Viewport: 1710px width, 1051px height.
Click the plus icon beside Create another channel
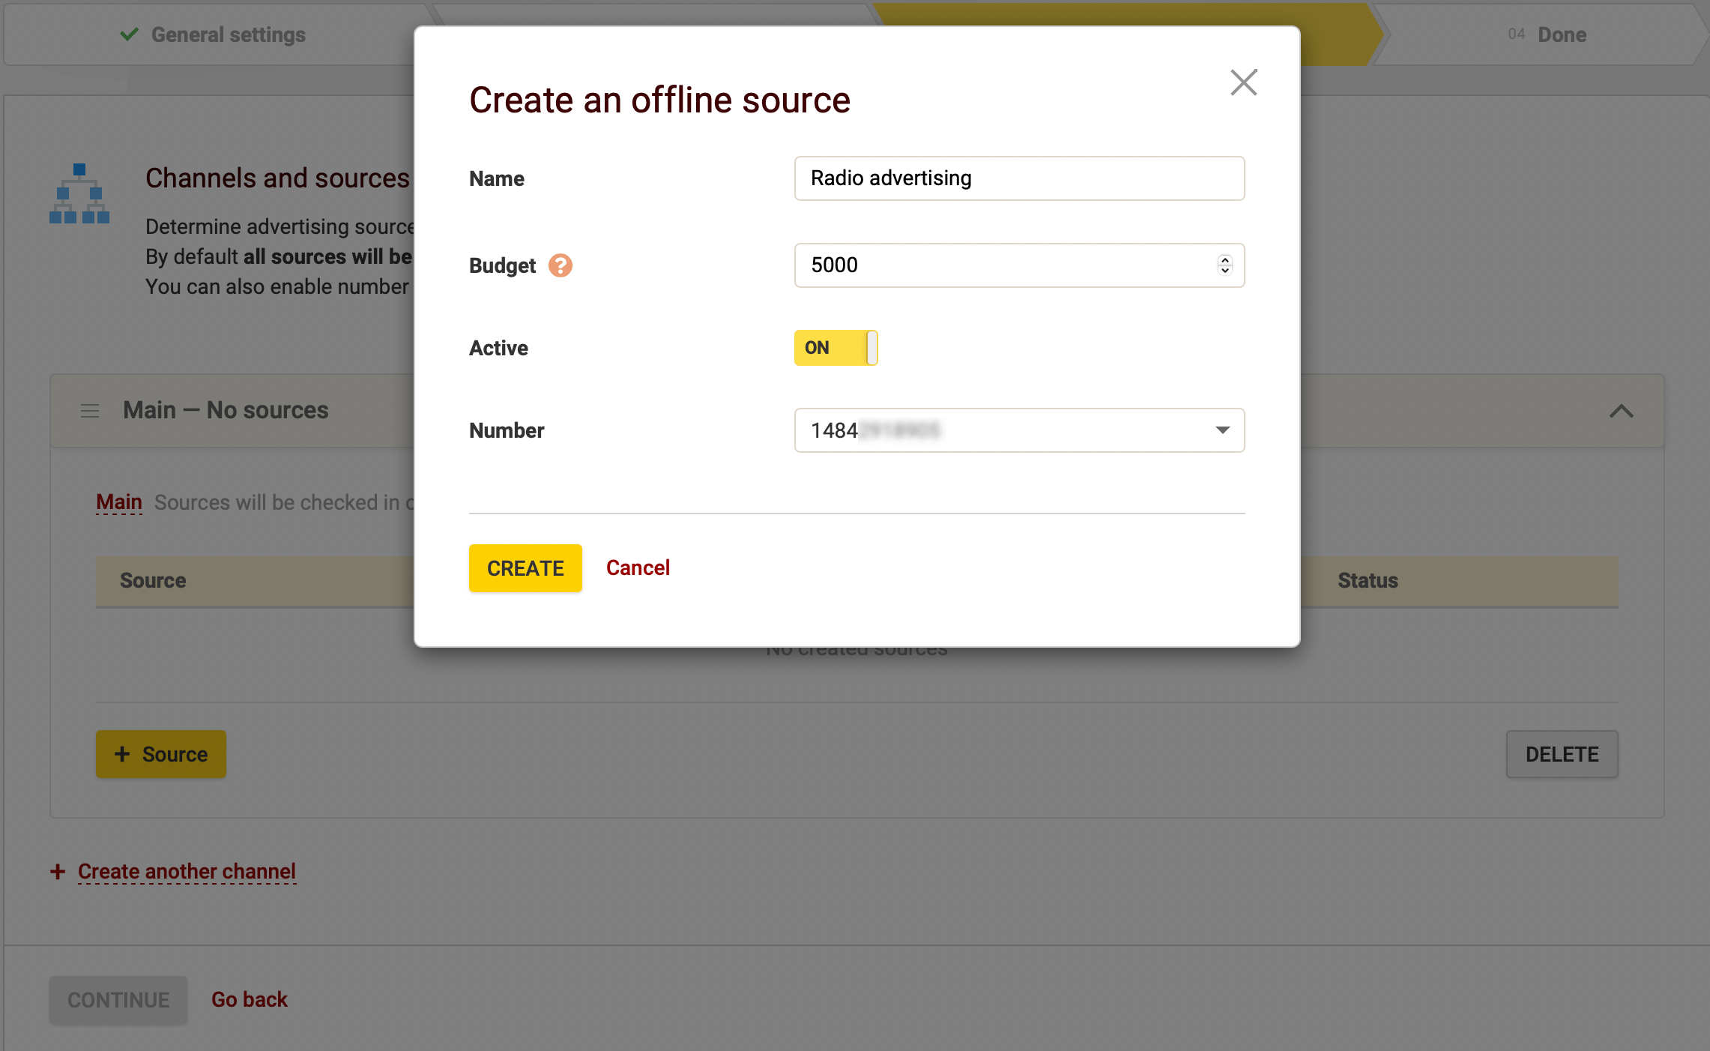pyautogui.click(x=58, y=871)
